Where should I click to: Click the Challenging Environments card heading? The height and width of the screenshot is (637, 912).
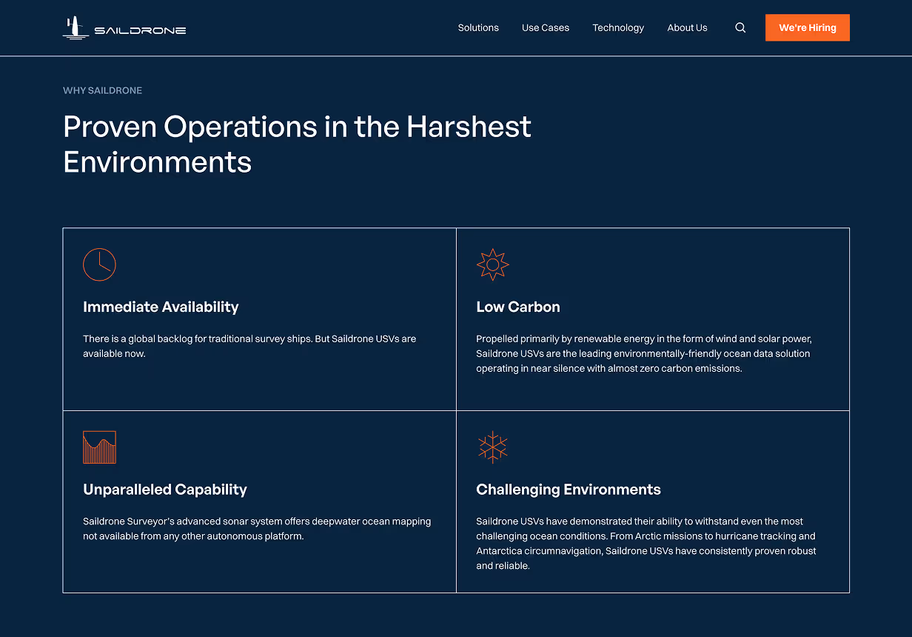[569, 490]
